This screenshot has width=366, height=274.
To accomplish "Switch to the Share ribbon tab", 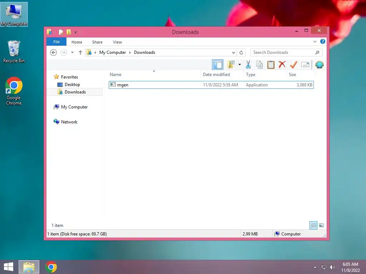I will click(x=97, y=42).
